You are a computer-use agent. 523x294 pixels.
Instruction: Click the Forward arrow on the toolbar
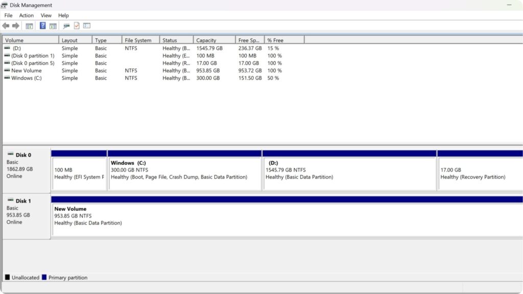point(14,26)
